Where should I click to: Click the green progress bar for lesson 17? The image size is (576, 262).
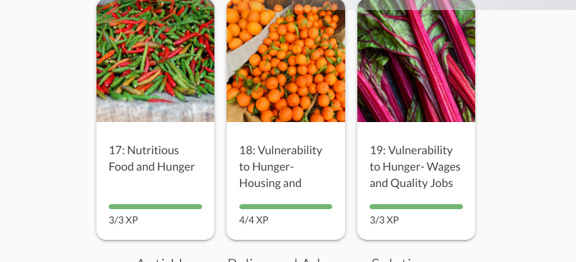[x=155, y=206]
